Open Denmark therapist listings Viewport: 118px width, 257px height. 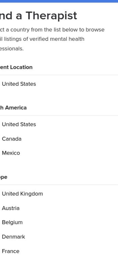coord(13,237)
